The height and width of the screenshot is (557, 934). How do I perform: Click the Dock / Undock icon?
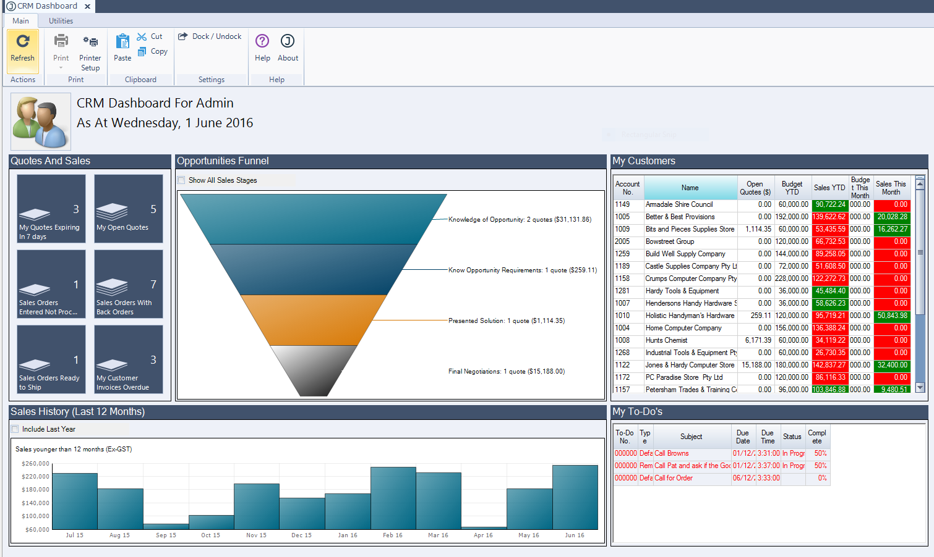[x=183, y=36]
